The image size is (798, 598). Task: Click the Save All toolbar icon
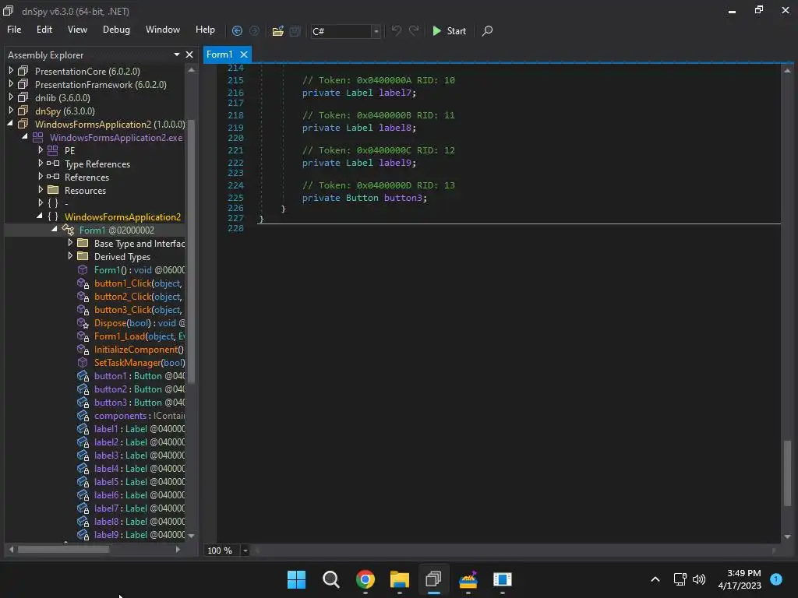(295, 31)
